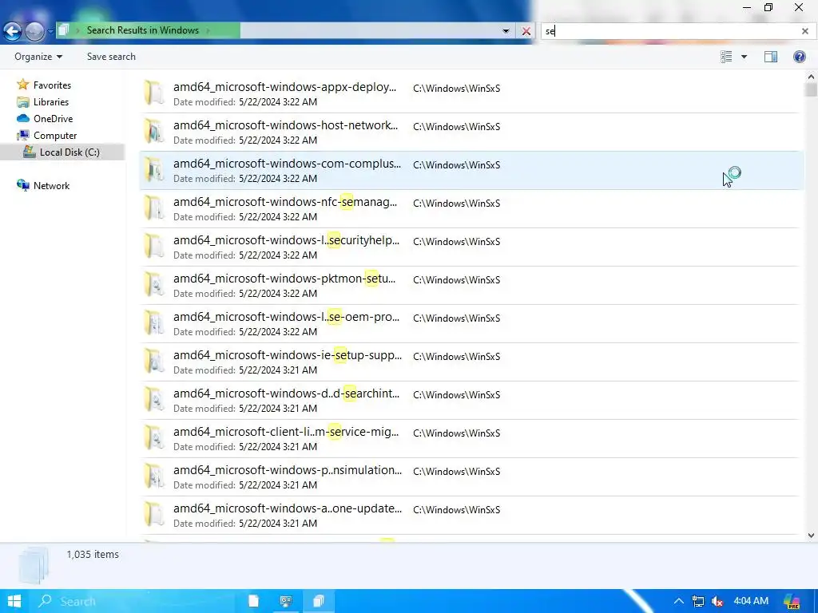Open the white document app on taskbar
This screenshot has height=613, width=818.
[x=253, y=601]
